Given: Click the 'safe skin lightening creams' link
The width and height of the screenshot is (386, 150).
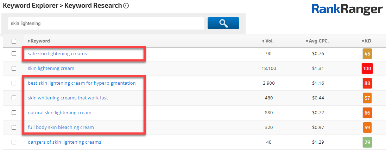Looking at the screenshot, I should (x=57, y=54).
